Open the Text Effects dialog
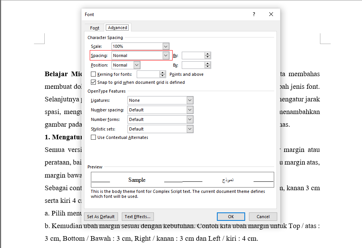This screenshot has width=362, height=248. click(137, 216)
